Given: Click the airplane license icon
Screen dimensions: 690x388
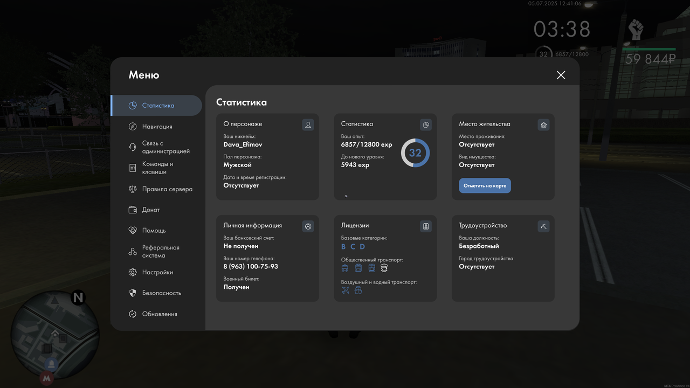Looking at the screenshot, I should (346, 290).
